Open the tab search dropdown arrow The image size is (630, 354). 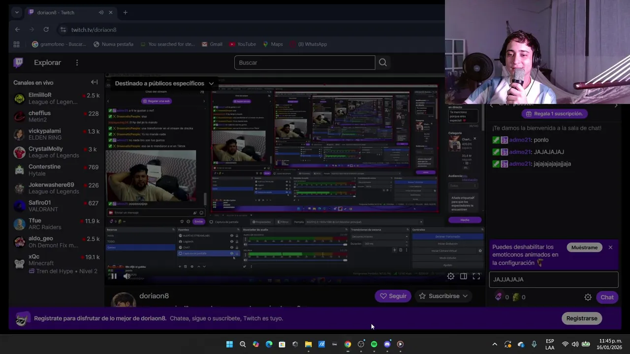pos(17,12)
